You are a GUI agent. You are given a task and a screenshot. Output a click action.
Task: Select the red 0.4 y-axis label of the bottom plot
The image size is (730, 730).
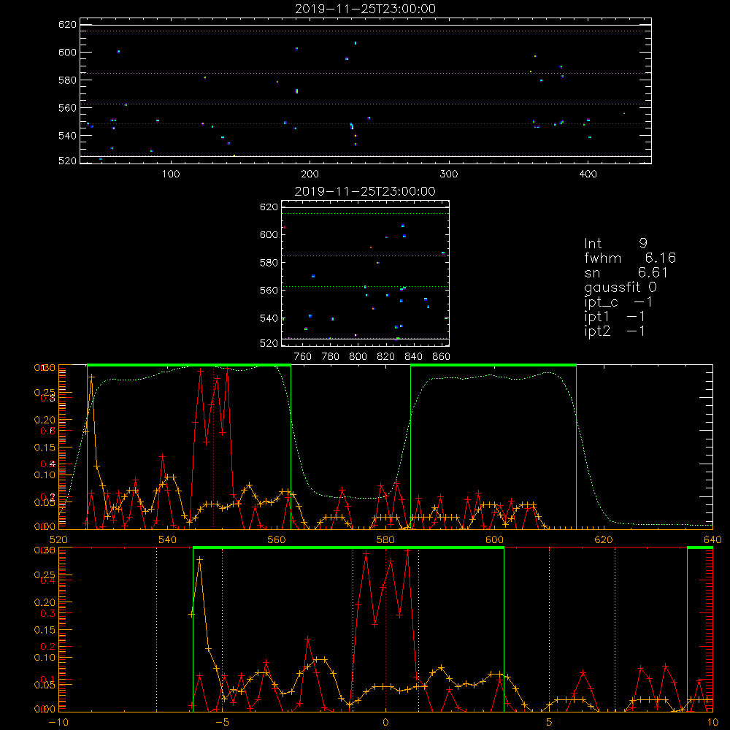[48, 580]
